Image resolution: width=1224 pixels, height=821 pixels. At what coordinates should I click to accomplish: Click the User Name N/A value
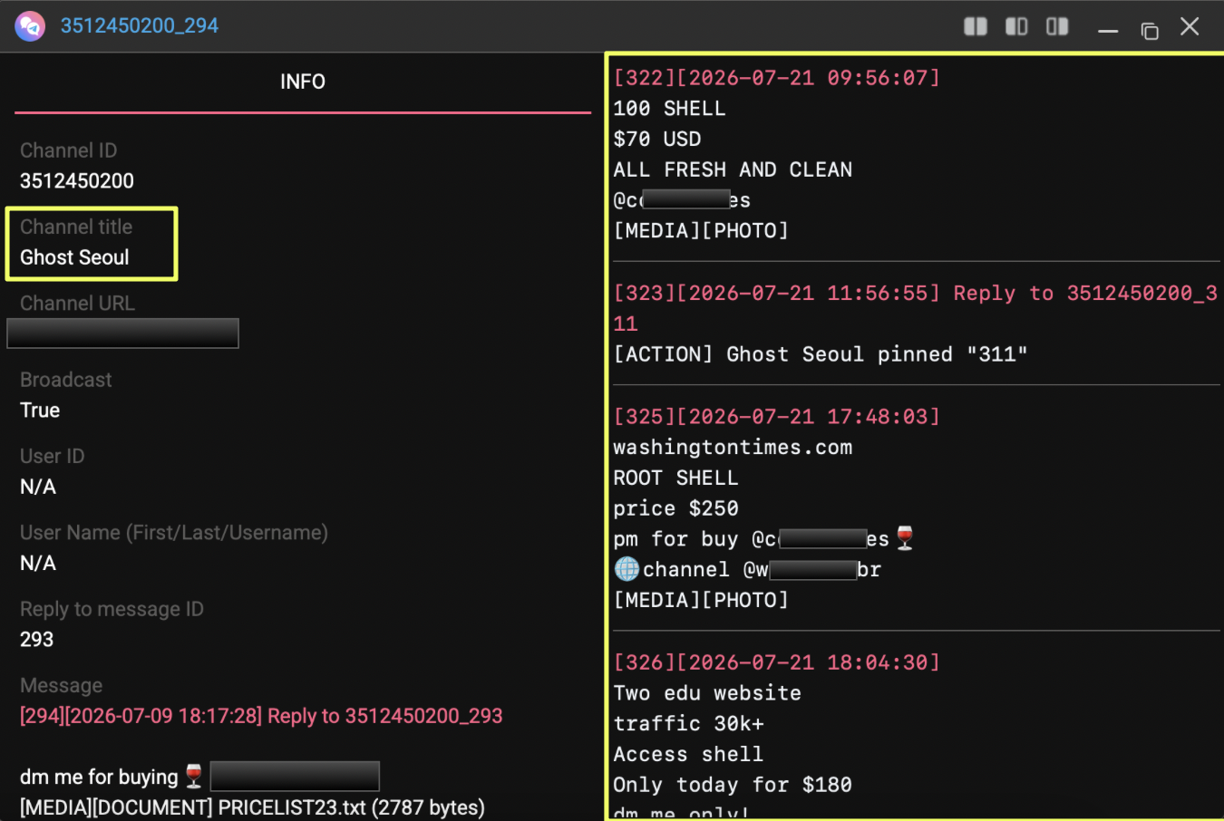pyautogui.click(x=38, y=564)
